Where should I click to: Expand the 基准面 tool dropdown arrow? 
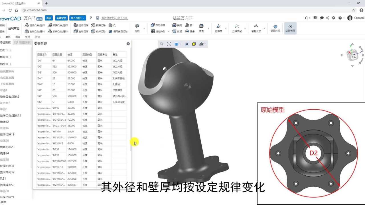(x=226, y=28)
